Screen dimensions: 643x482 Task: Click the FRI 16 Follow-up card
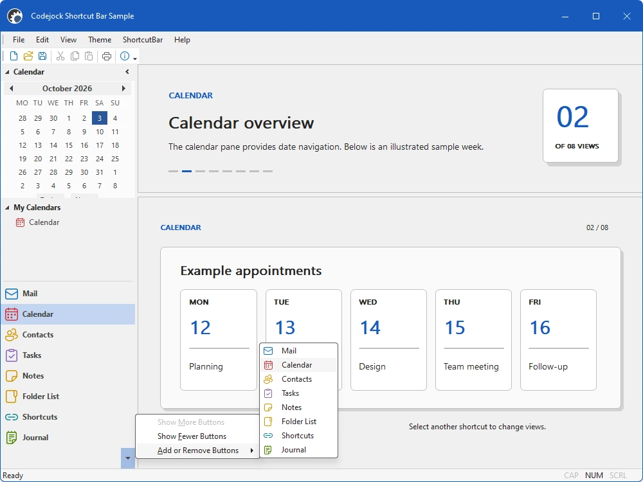558,340
